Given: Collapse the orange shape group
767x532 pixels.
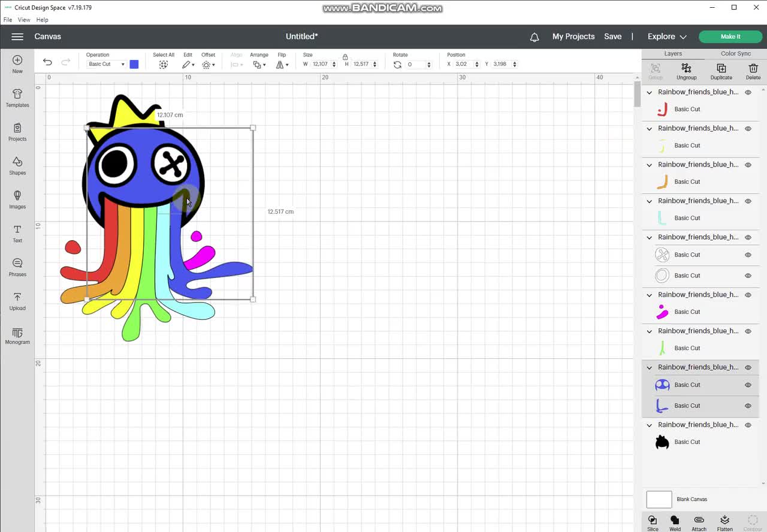Looking at the screenshot, I should 649,165.
